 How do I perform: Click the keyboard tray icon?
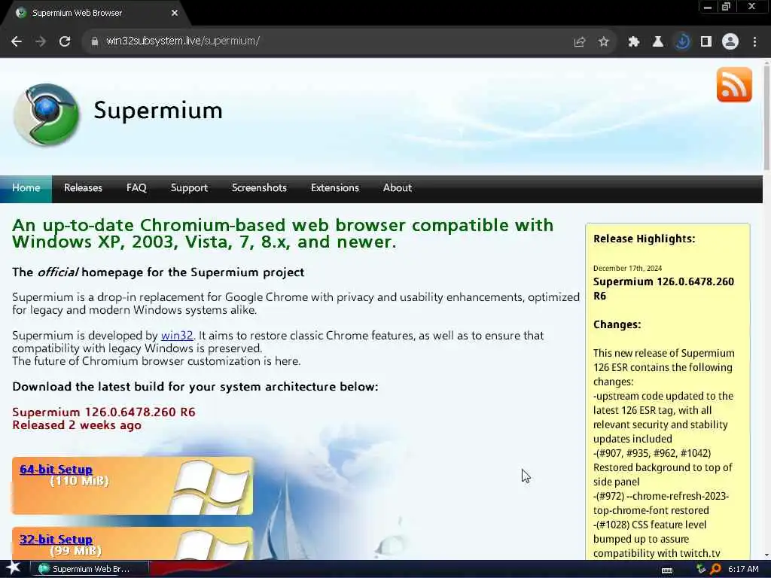667,570
